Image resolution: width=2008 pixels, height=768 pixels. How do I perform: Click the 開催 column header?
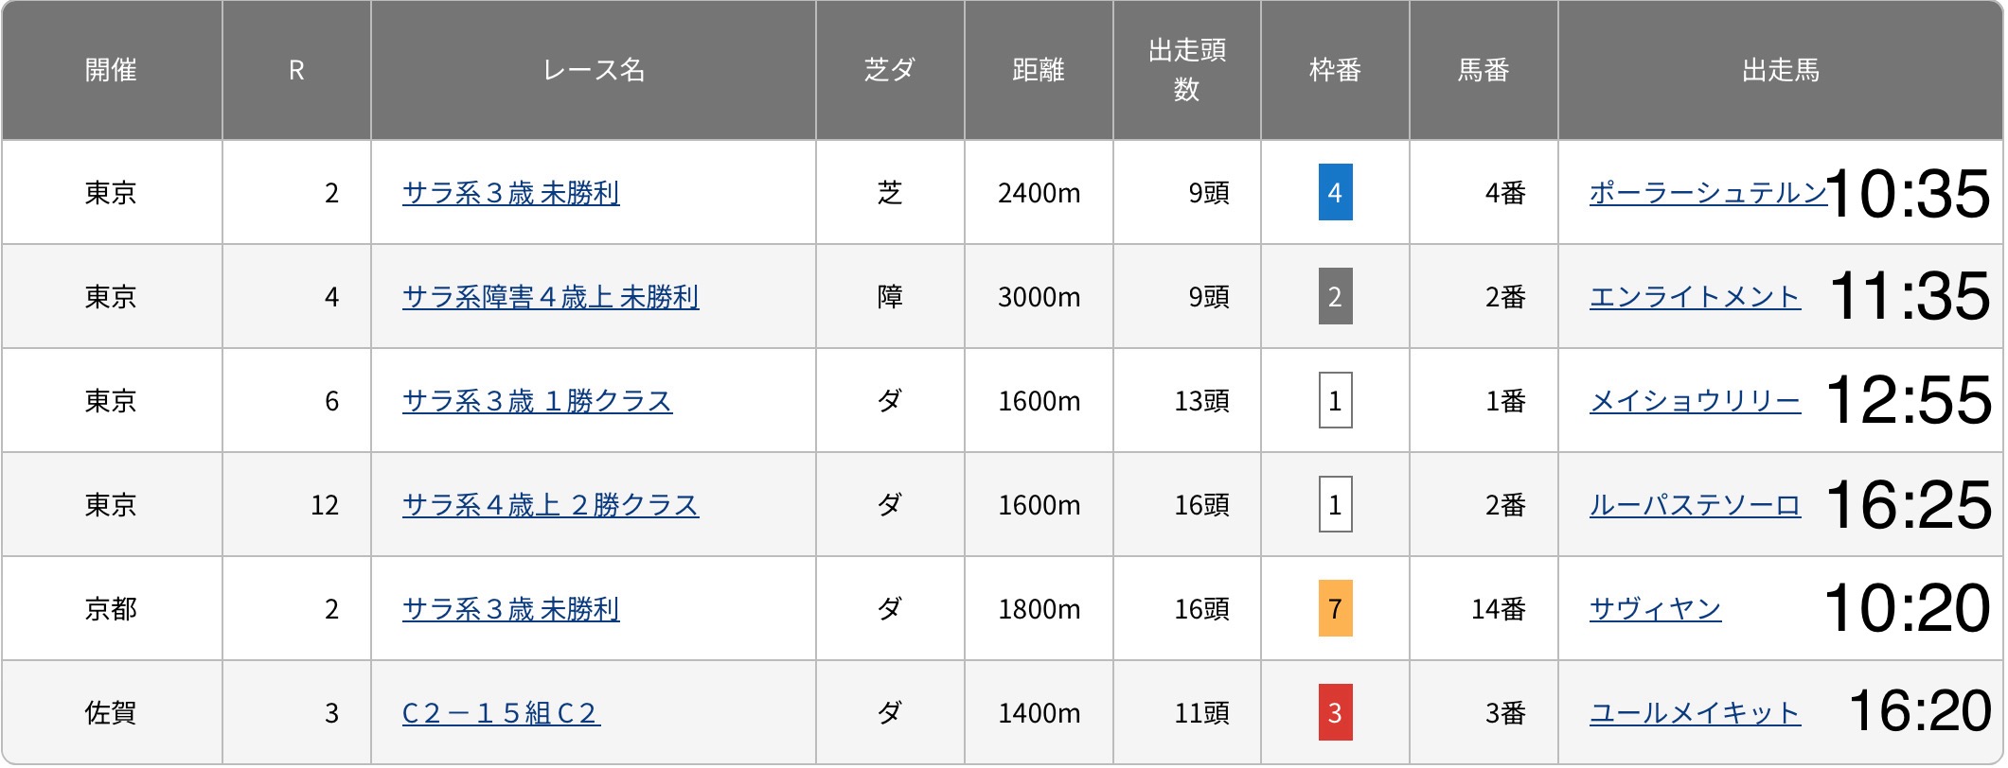click(111, 70)
